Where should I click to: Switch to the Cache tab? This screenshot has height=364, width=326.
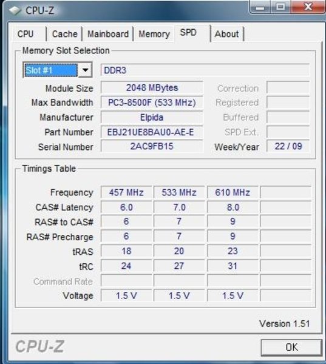[64, 34]
